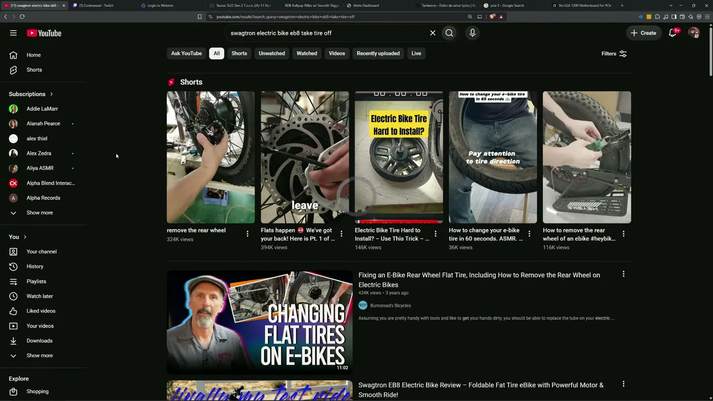Filter results by Videos chip
Image resolution: width=713 pixels, height=401 pixels.
[337, 53]
